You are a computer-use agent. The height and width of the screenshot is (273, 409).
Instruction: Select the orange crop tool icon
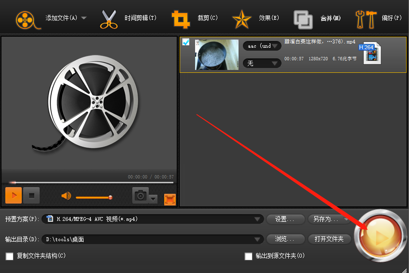tap(181, 19)
